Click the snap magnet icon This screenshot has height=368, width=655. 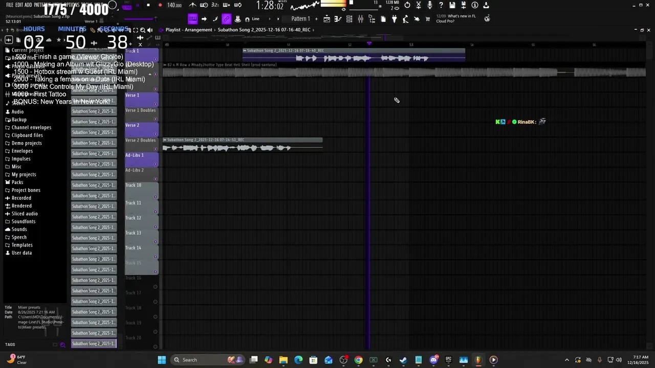247,19
